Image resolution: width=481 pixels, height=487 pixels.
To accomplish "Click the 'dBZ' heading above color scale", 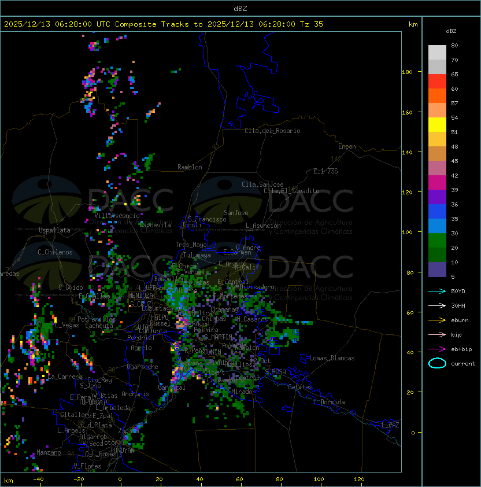I will 451,31.
